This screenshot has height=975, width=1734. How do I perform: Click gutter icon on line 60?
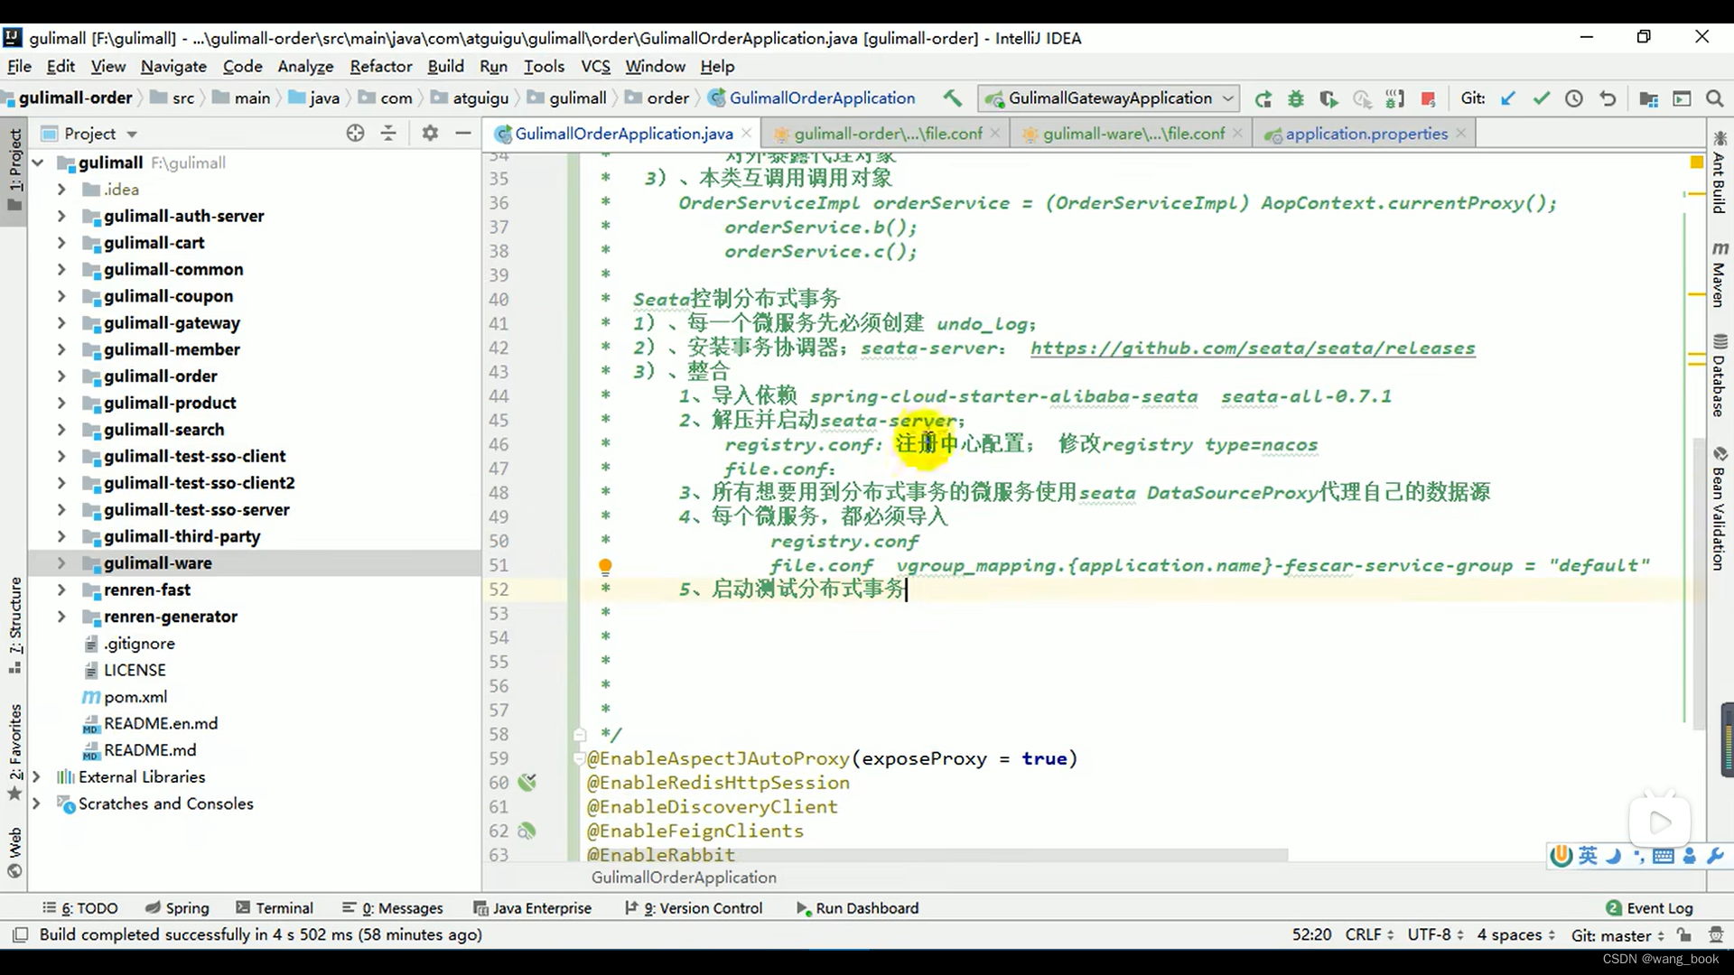(x=527, y=783)
